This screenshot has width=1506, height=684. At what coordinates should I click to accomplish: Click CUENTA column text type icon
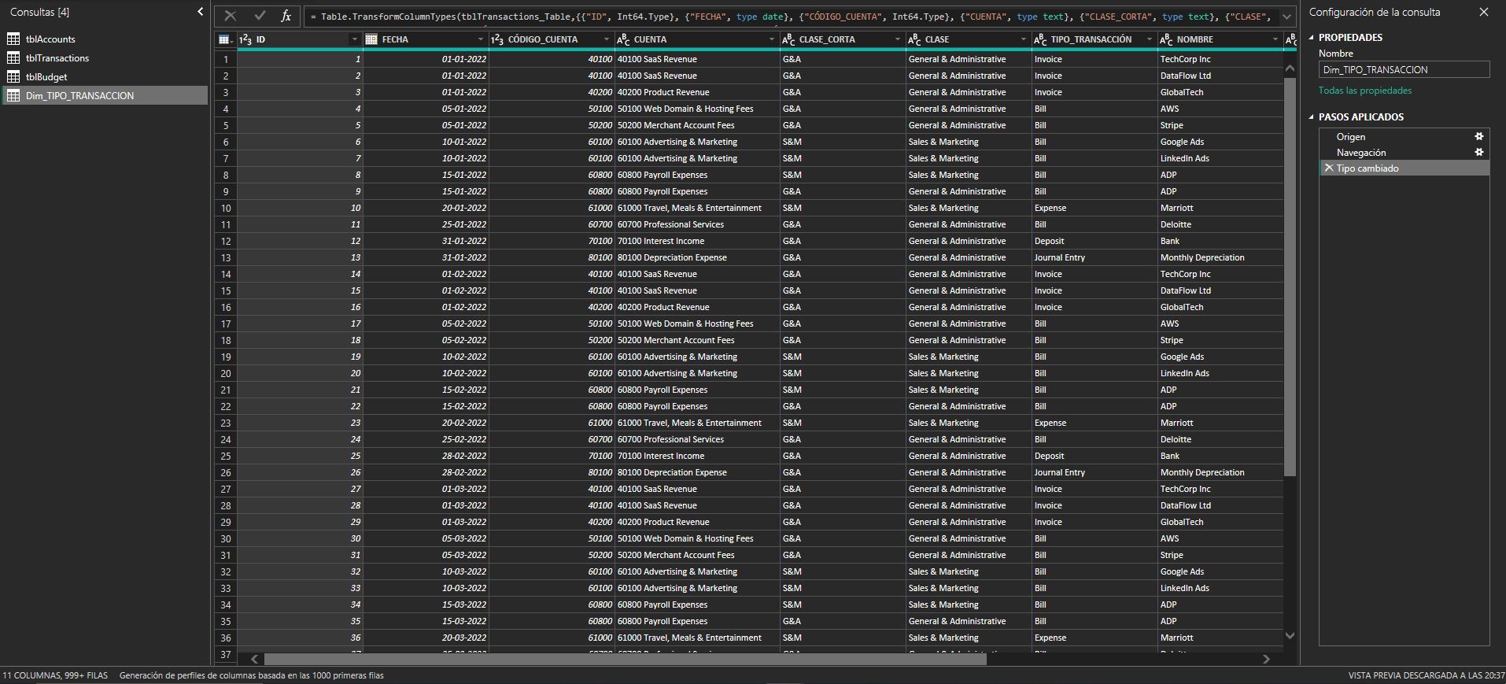click(x=623, y=39)
